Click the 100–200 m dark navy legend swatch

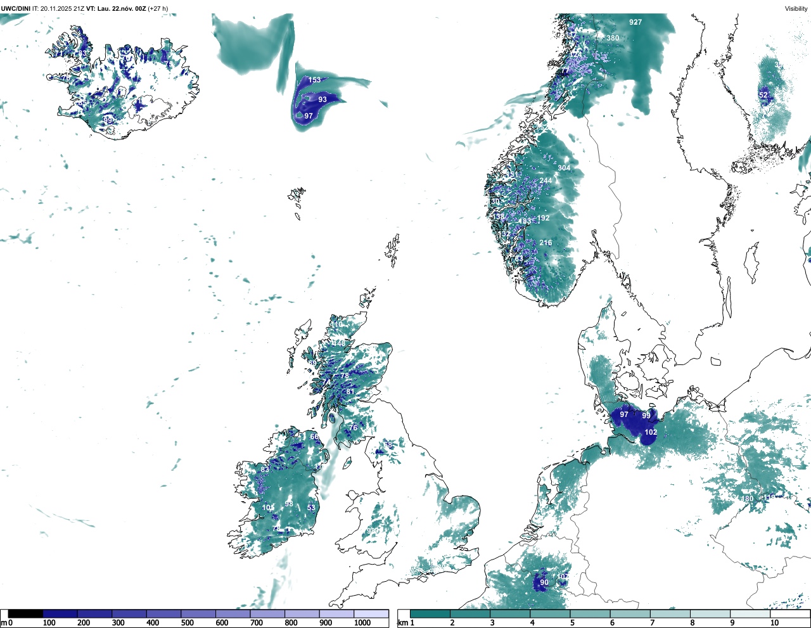point(60,614)
